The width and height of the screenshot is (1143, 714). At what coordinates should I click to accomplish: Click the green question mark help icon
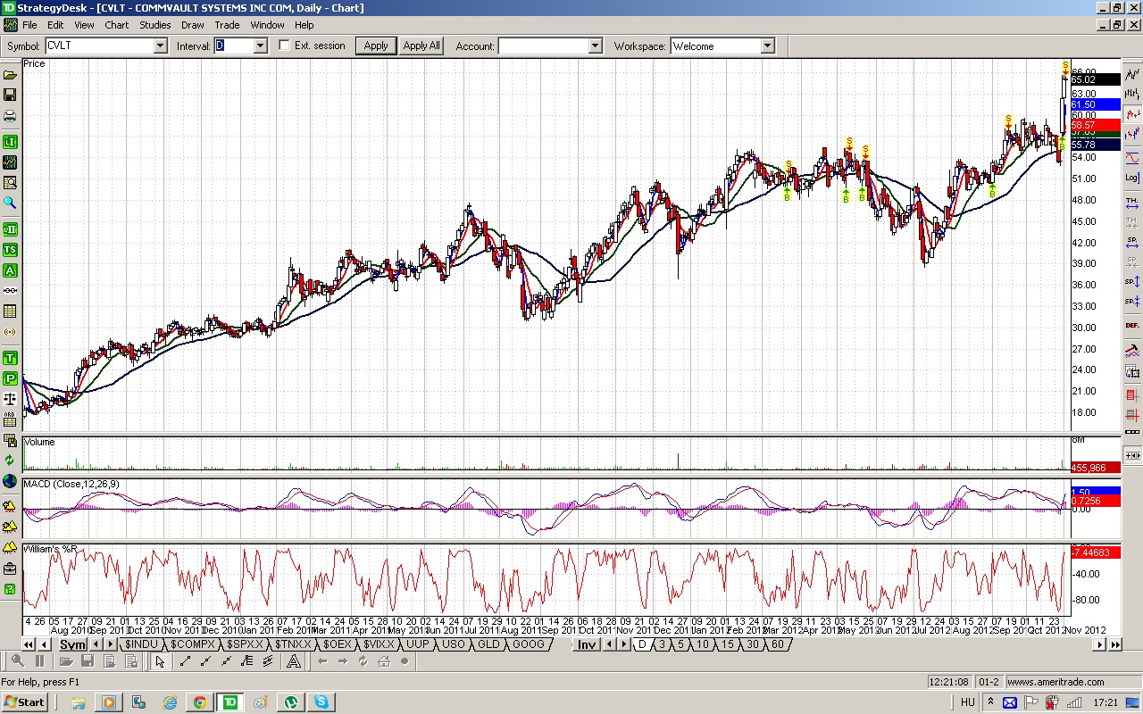tap(10, 589)
